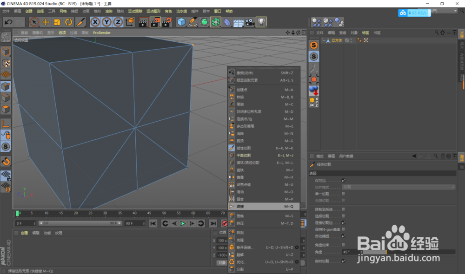The height and width of the screenshot is (274, 465).
Task: Switch to Points mode in the left sidebar
Action: pos(6,86)
